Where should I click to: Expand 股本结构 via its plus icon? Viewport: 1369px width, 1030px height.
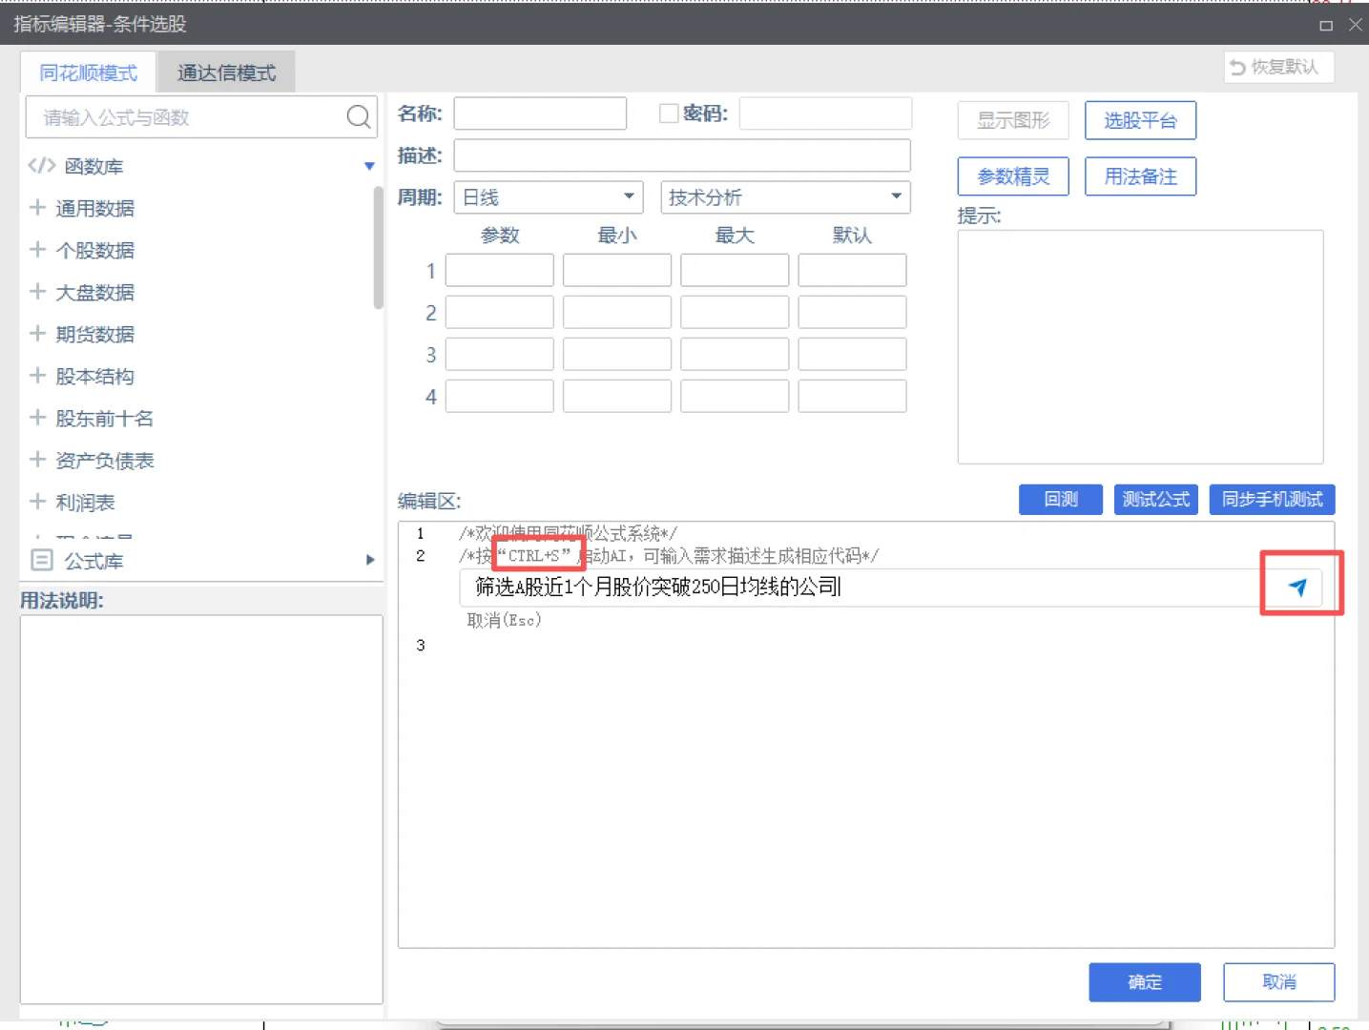(37, 376)
